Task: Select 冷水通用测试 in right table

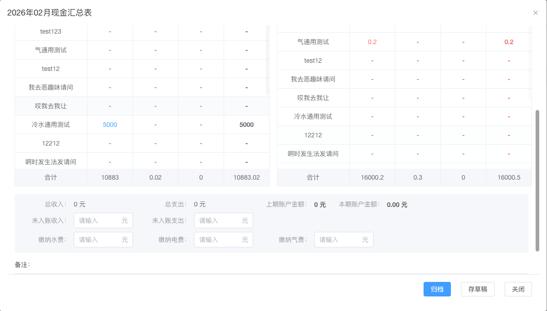Action: (x=404, y=116)
